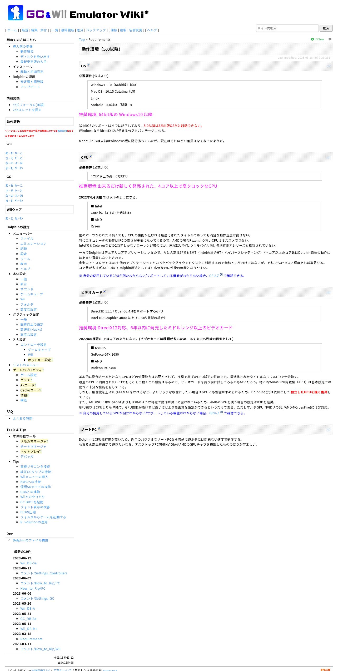Viewport: 338px width, 671px height.
Task: Click the edit pencil next to CPU heading
Action: (91, 156)
